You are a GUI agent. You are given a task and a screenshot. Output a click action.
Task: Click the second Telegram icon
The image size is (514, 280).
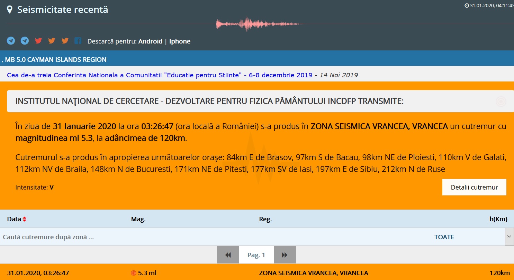(25, 41)
